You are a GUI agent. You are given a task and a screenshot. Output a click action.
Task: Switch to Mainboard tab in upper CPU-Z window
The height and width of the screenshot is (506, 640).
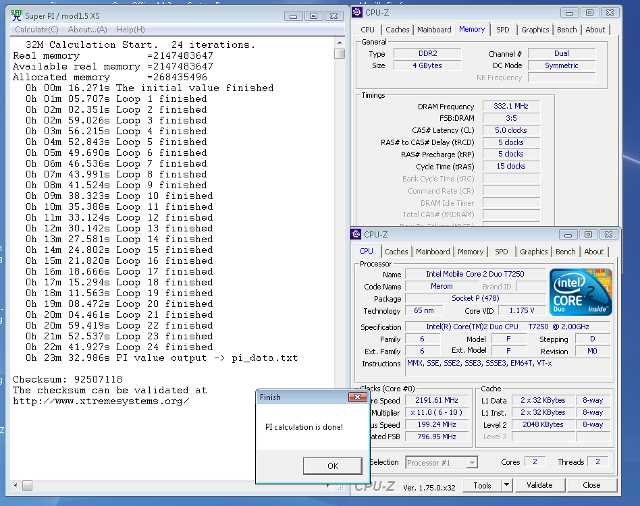(x=434, y=30)
